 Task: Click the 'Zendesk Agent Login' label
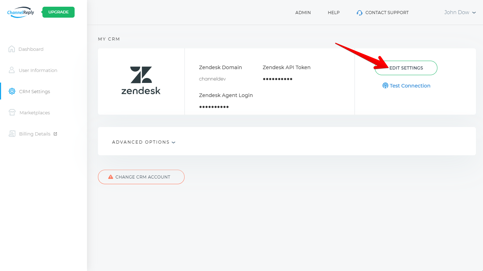coord(226,95)
